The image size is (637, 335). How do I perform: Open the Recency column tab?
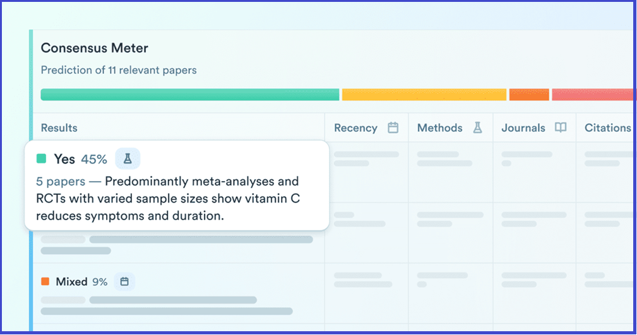tap(355, 128)
